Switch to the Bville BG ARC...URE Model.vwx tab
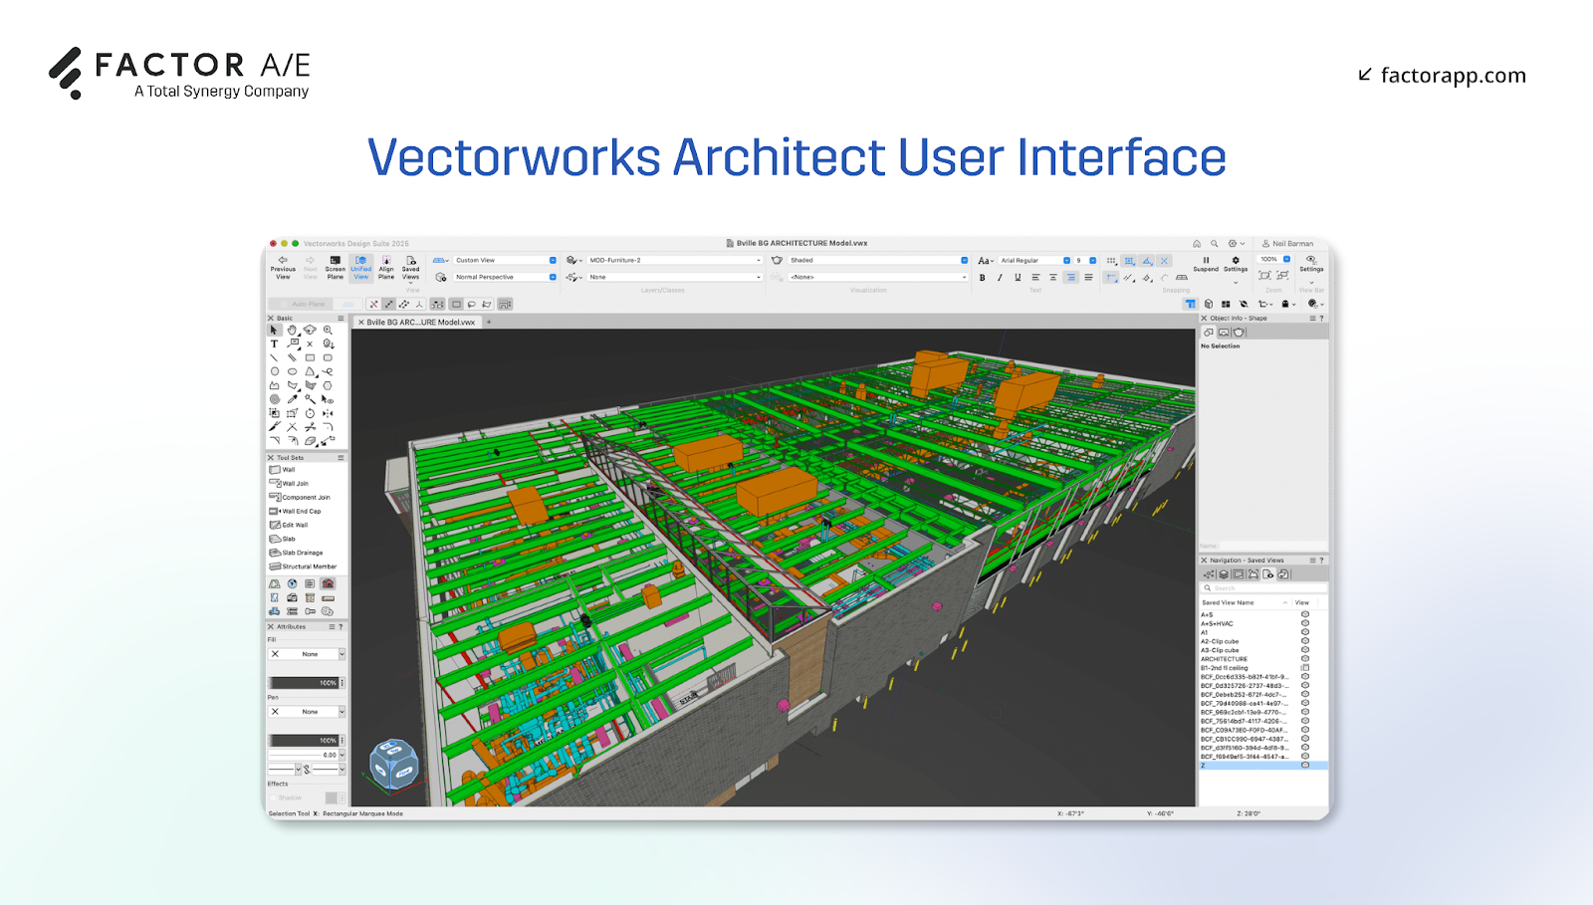This screenshot has width=1593, height=905. pyautogui.click(x=418, y=322)
